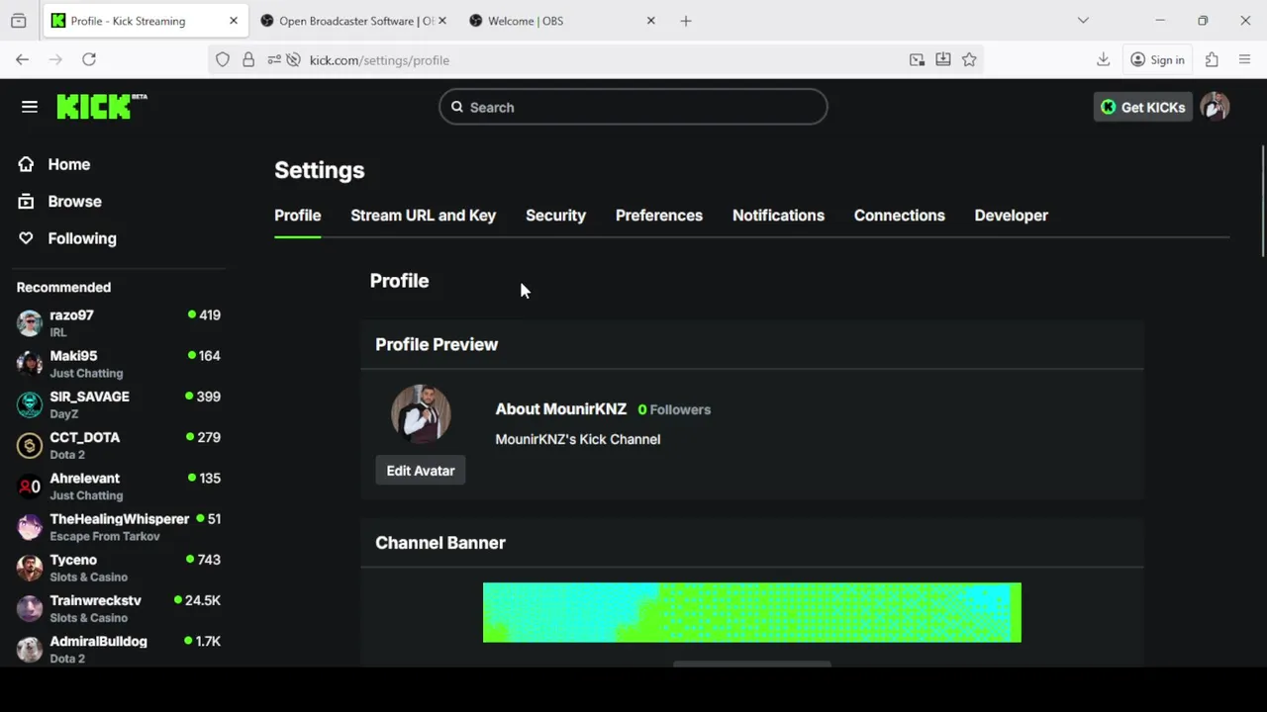Open the Firefox downloads icon
1267x712 pixels.
1103,59
